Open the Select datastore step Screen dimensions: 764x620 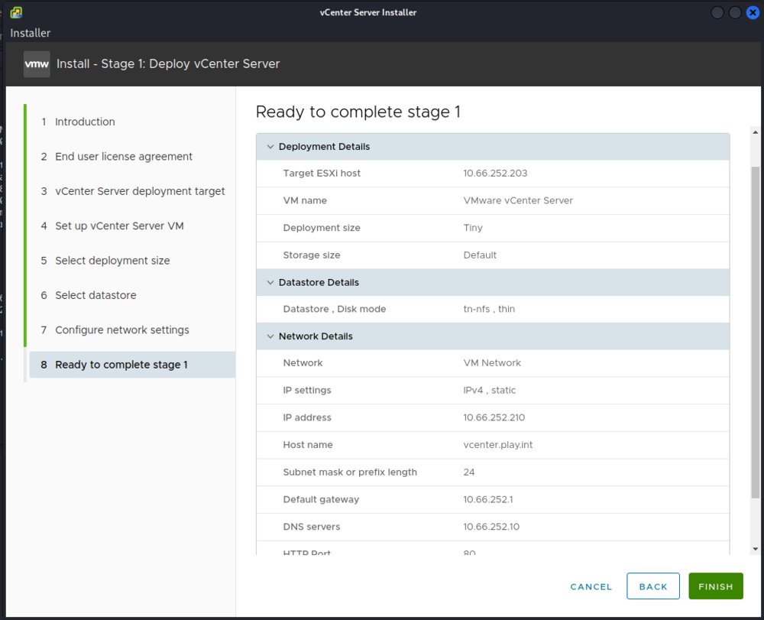tap(95, 295)
